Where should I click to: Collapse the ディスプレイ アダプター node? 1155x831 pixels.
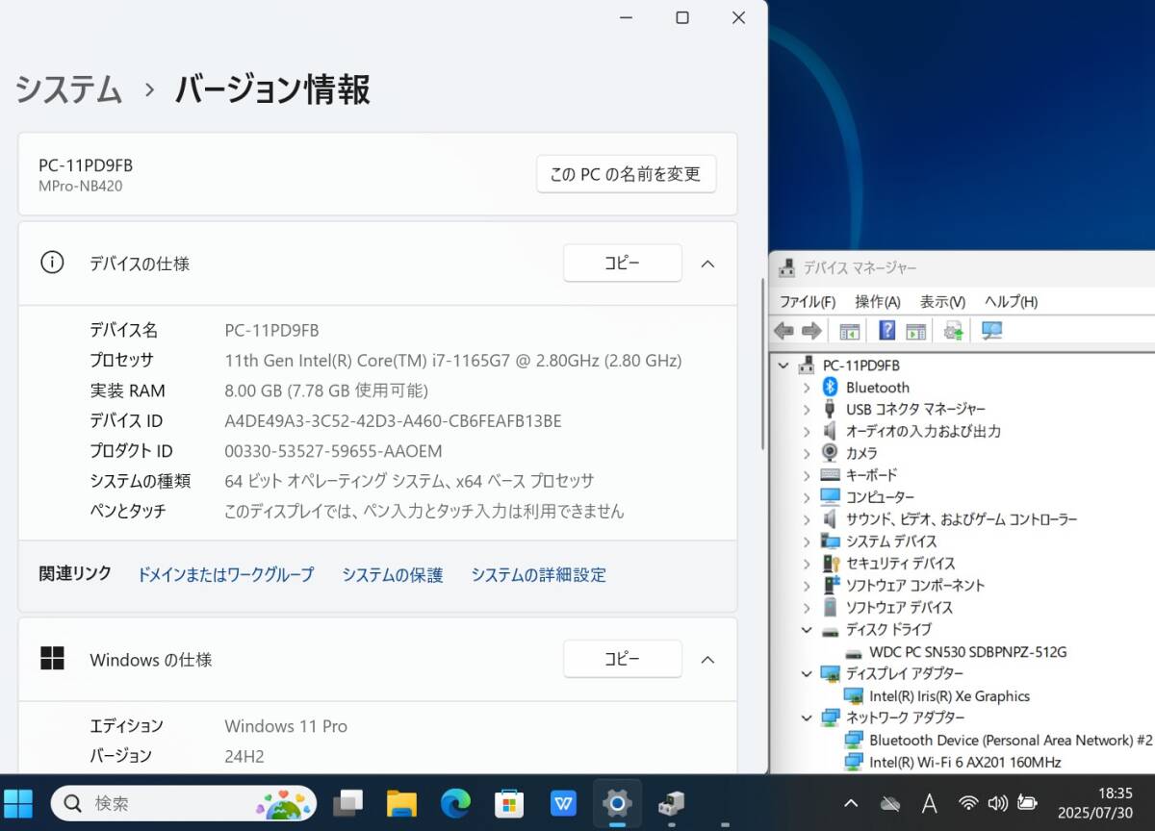[807, 674]
